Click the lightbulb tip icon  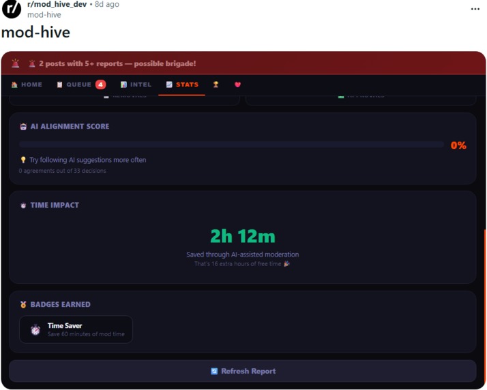tap(23, 160)
